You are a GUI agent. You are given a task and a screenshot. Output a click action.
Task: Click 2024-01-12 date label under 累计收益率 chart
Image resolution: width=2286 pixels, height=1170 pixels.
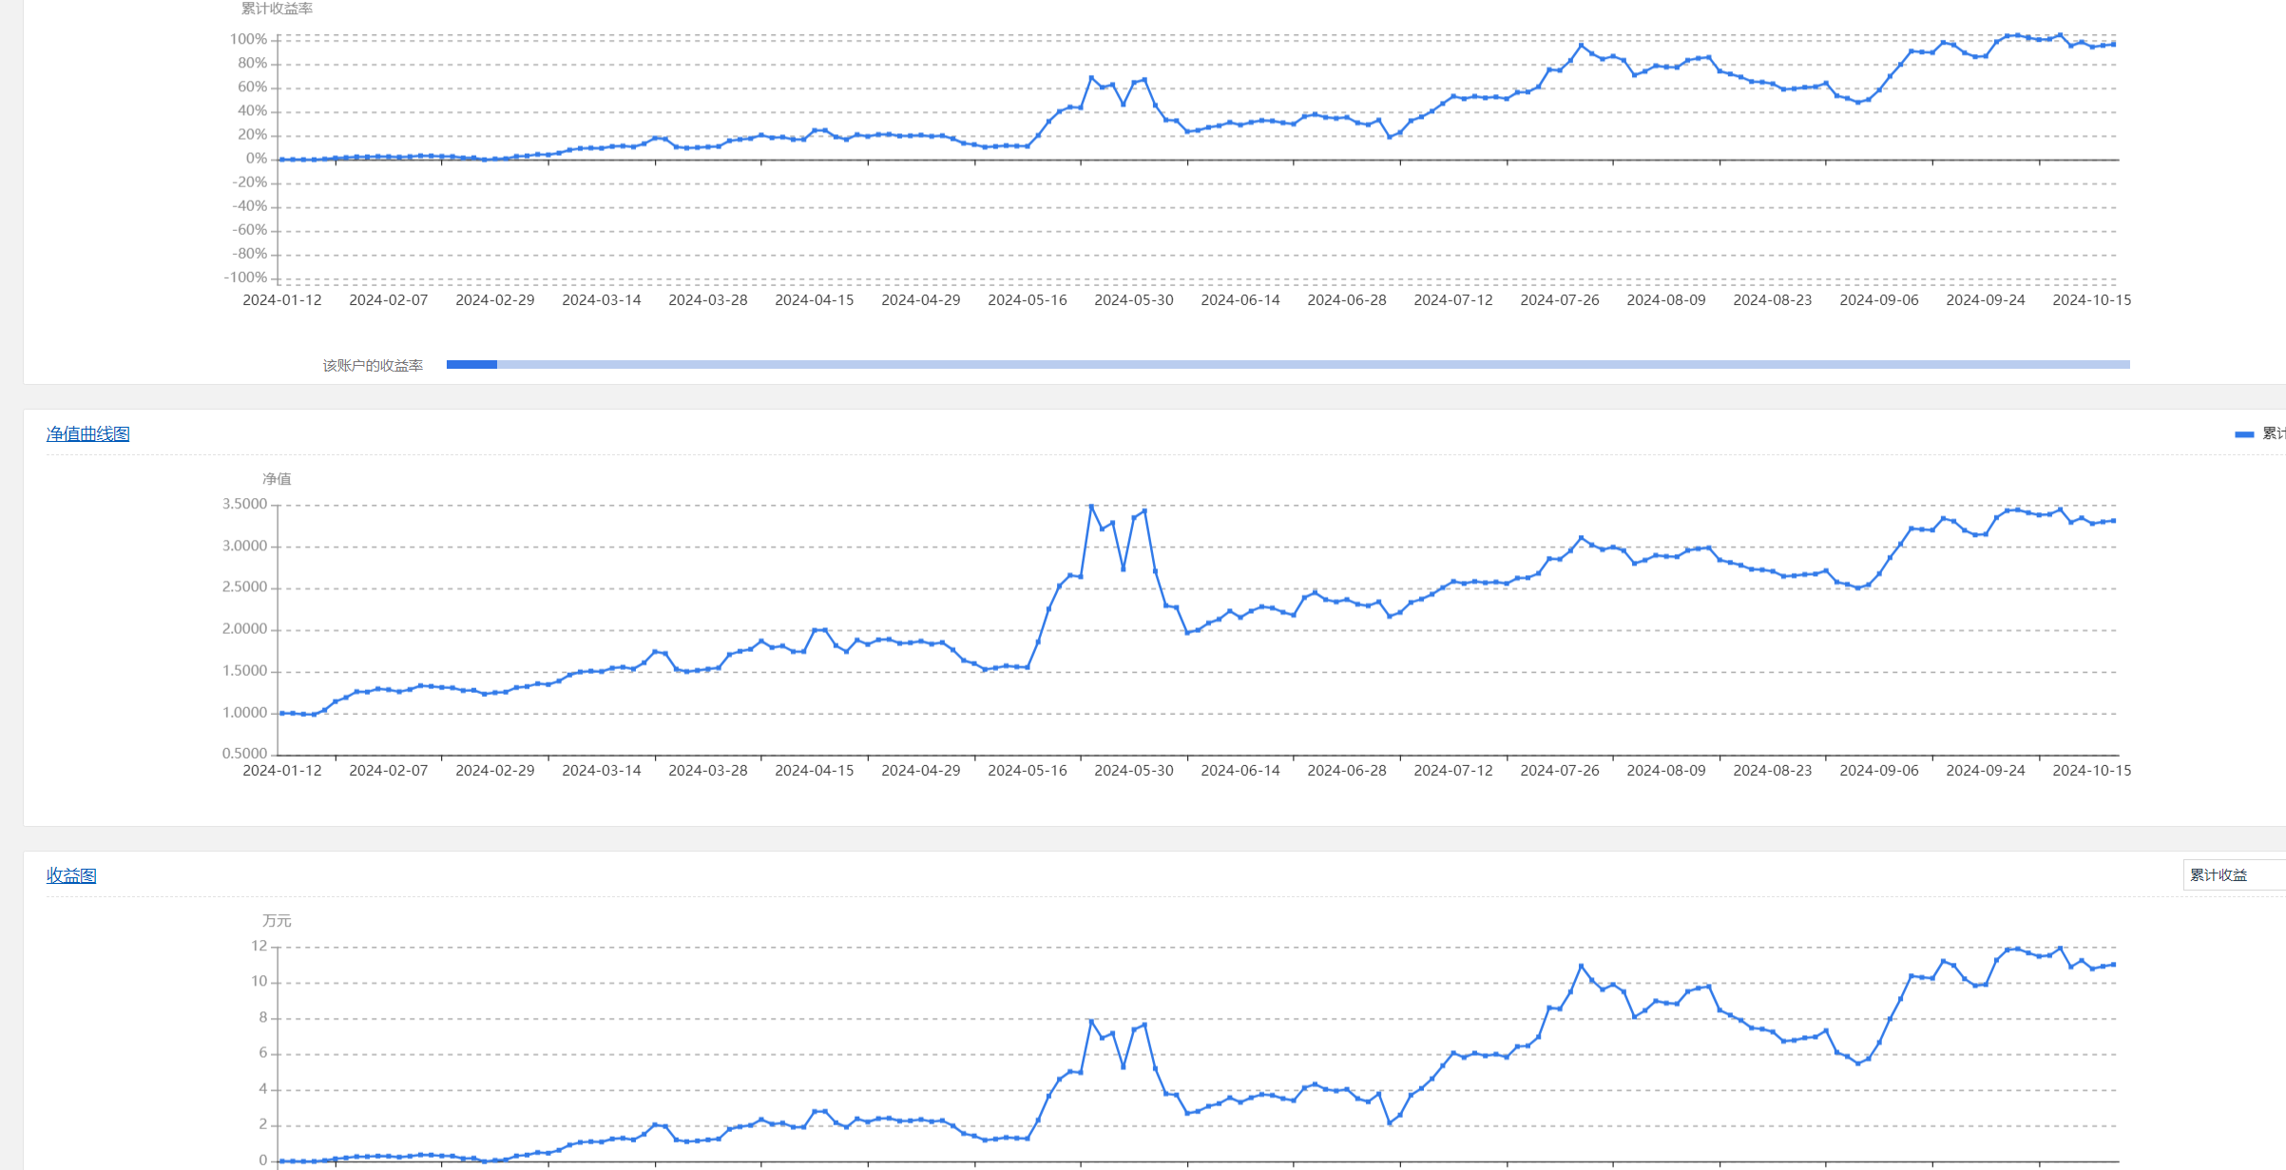pyautogui.click(x=282, y=300)
